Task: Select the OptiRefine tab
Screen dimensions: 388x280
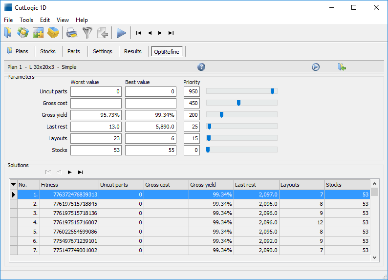Action: 167,51
